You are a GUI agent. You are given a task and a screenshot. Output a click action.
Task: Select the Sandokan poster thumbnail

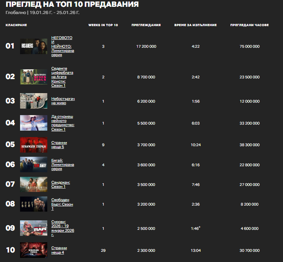34,184
